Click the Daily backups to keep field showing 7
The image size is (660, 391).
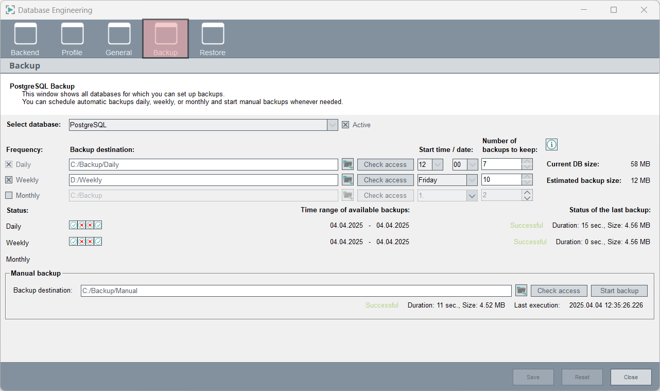502,165
